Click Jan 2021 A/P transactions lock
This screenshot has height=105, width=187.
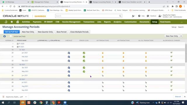click(x=103, y=53)
